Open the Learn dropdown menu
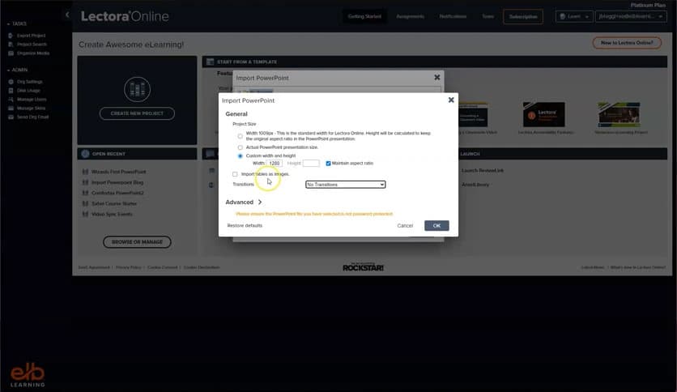The width and height of the screenshot is (677, 392). (x=574, y=16)
